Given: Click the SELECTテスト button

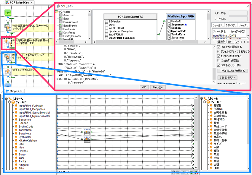Looking at the screenshot, I should [x=227, y=77].
